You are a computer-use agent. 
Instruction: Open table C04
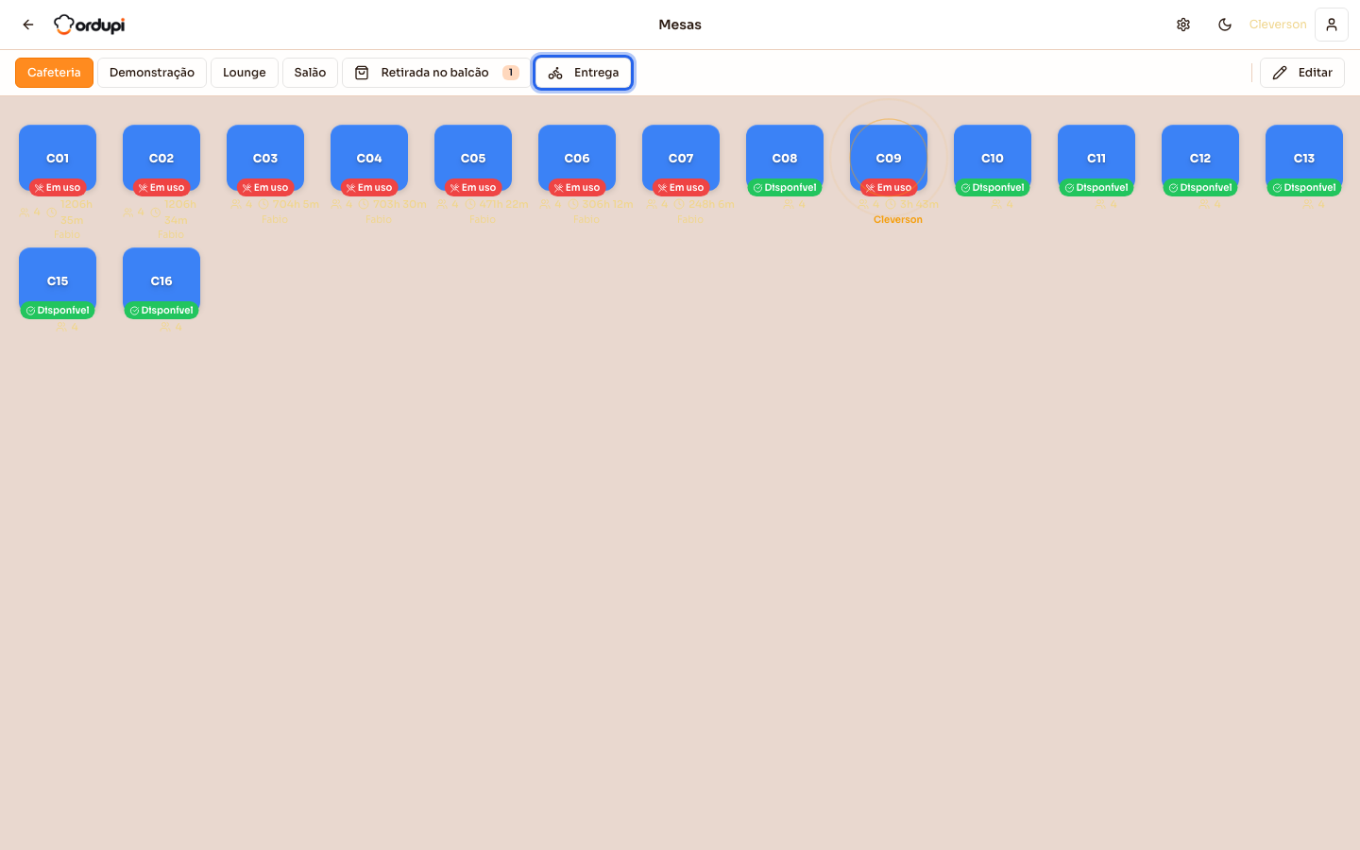369,159
